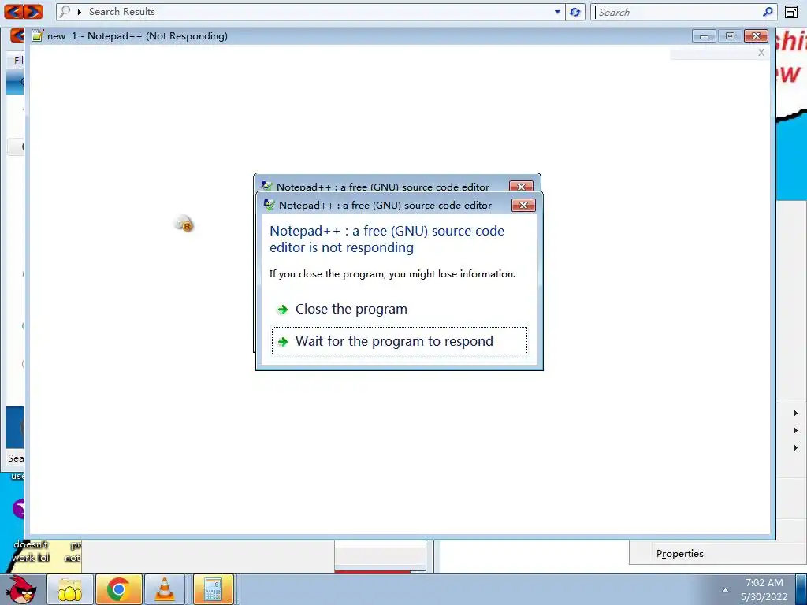Screen dimensions: 807x605
Task: Close the front not-responding dialog
Action: coord(523,206)
